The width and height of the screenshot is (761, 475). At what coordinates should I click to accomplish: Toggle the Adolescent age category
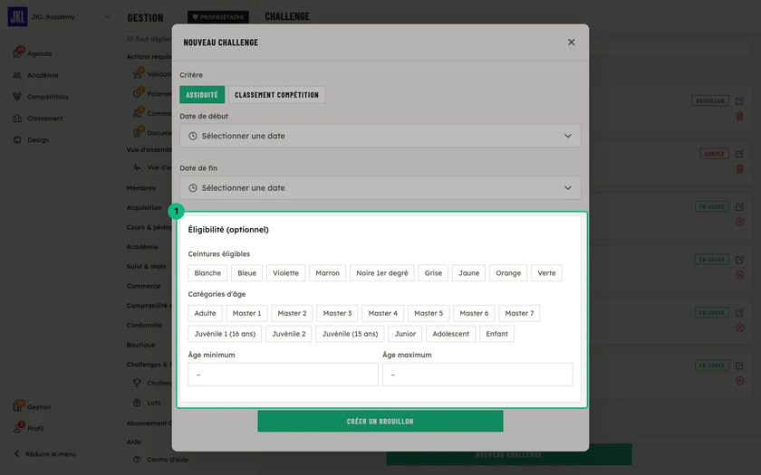451,334
